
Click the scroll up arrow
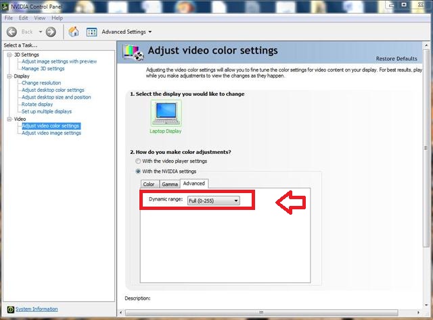pos(426,45)
